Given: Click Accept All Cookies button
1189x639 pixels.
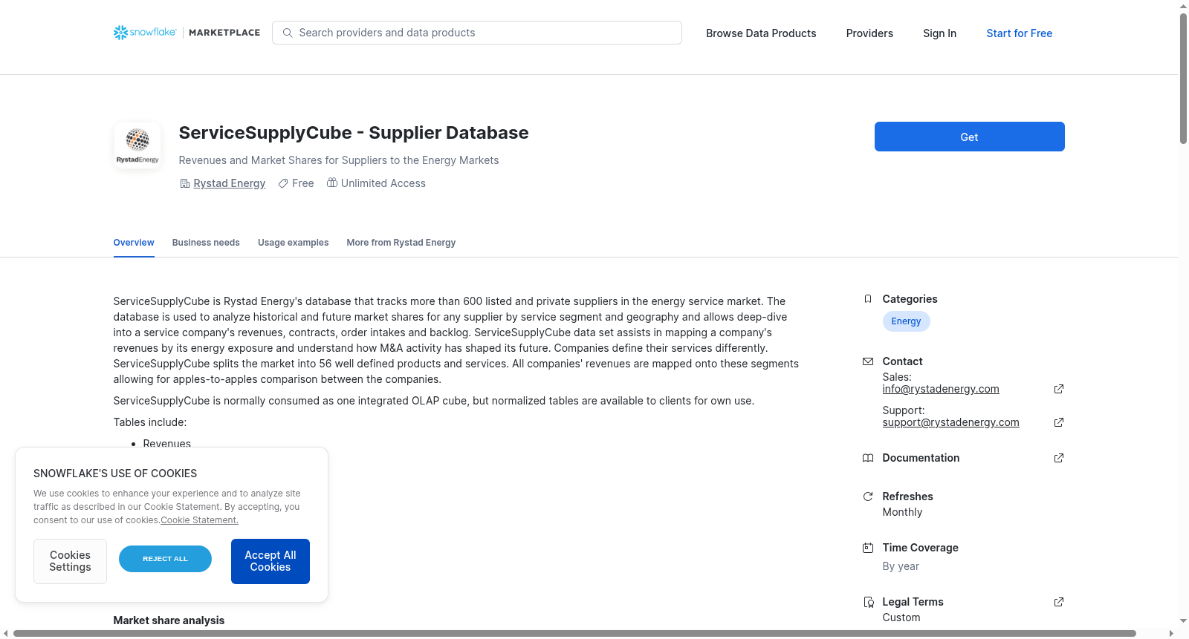Looking at the screenshot, I should pos(270,561).
